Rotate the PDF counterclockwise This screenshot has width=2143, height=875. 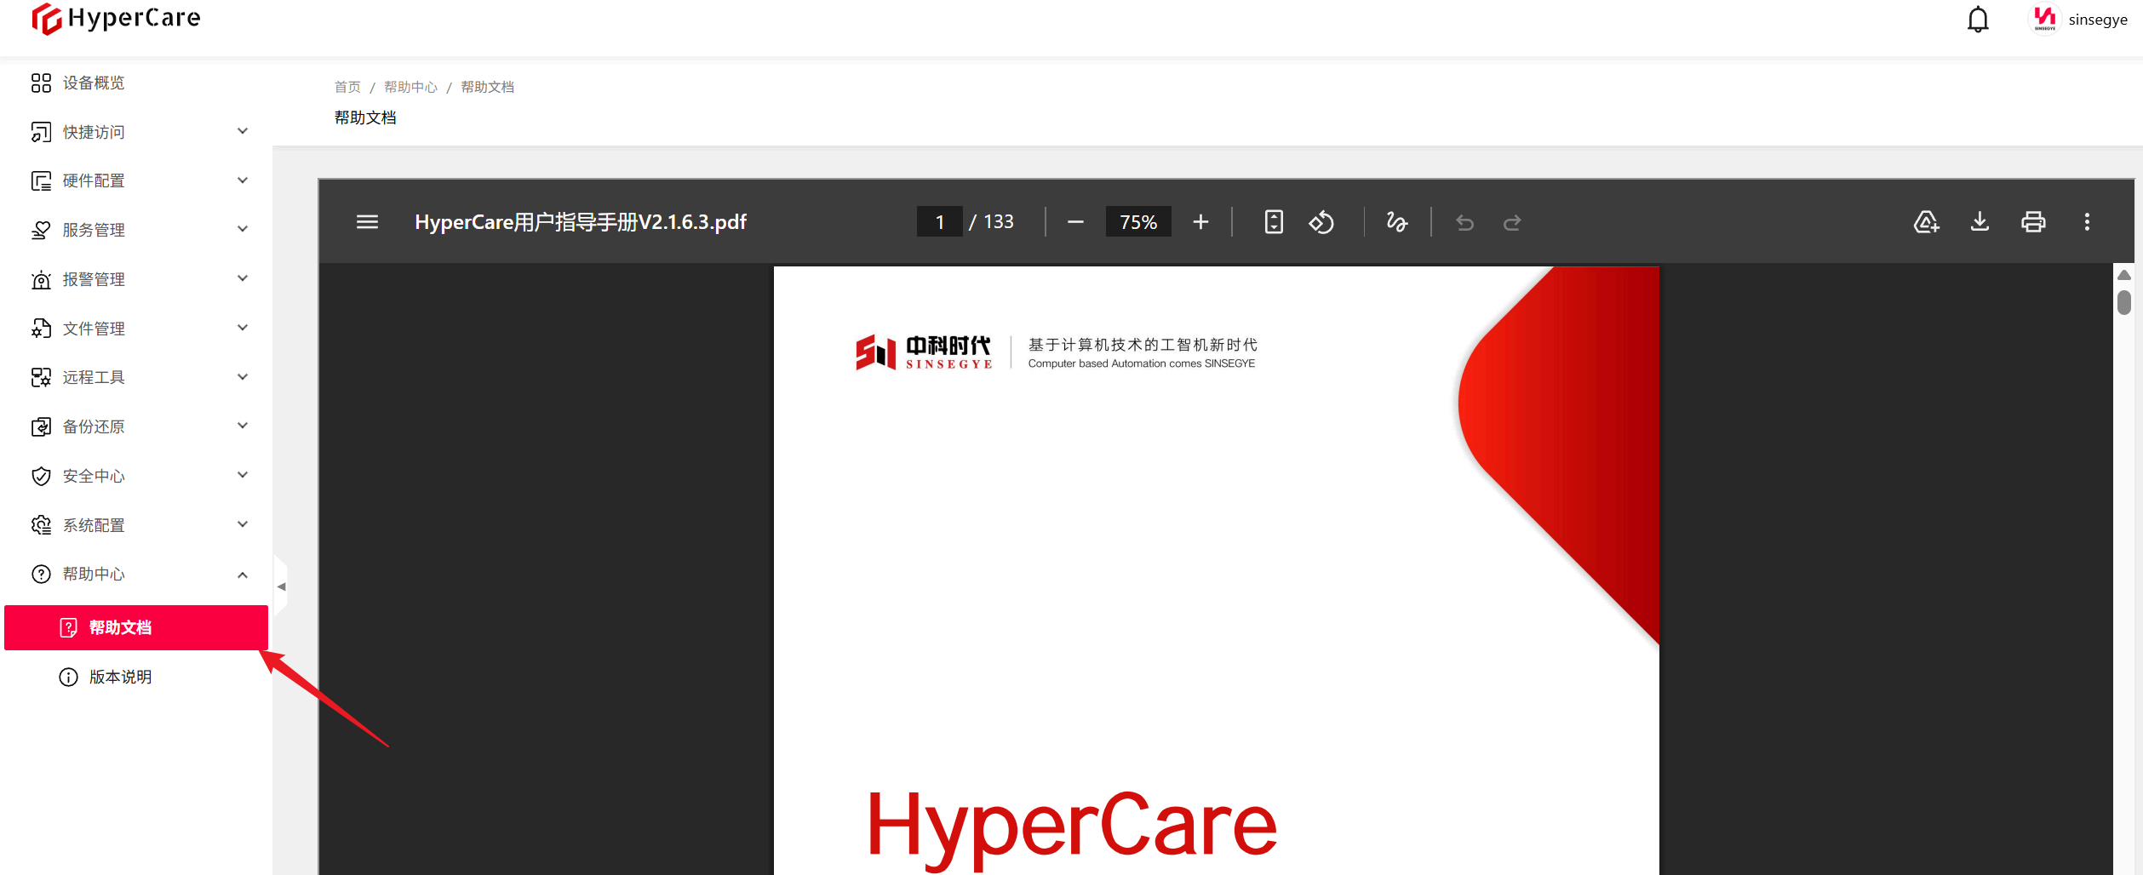click(1321, 222)
